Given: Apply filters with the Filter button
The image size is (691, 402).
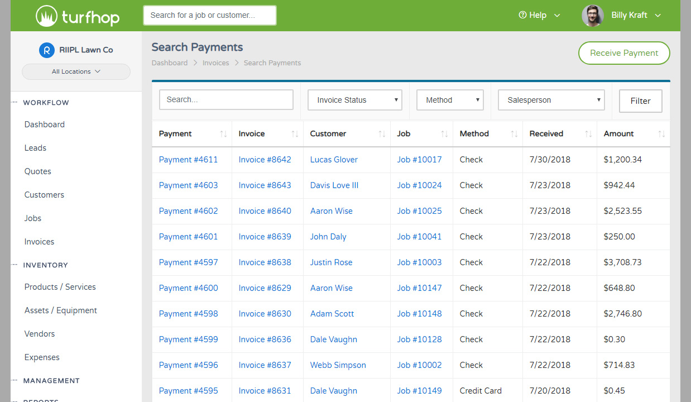Looking at the screenshot, I should tap(640, 101).
